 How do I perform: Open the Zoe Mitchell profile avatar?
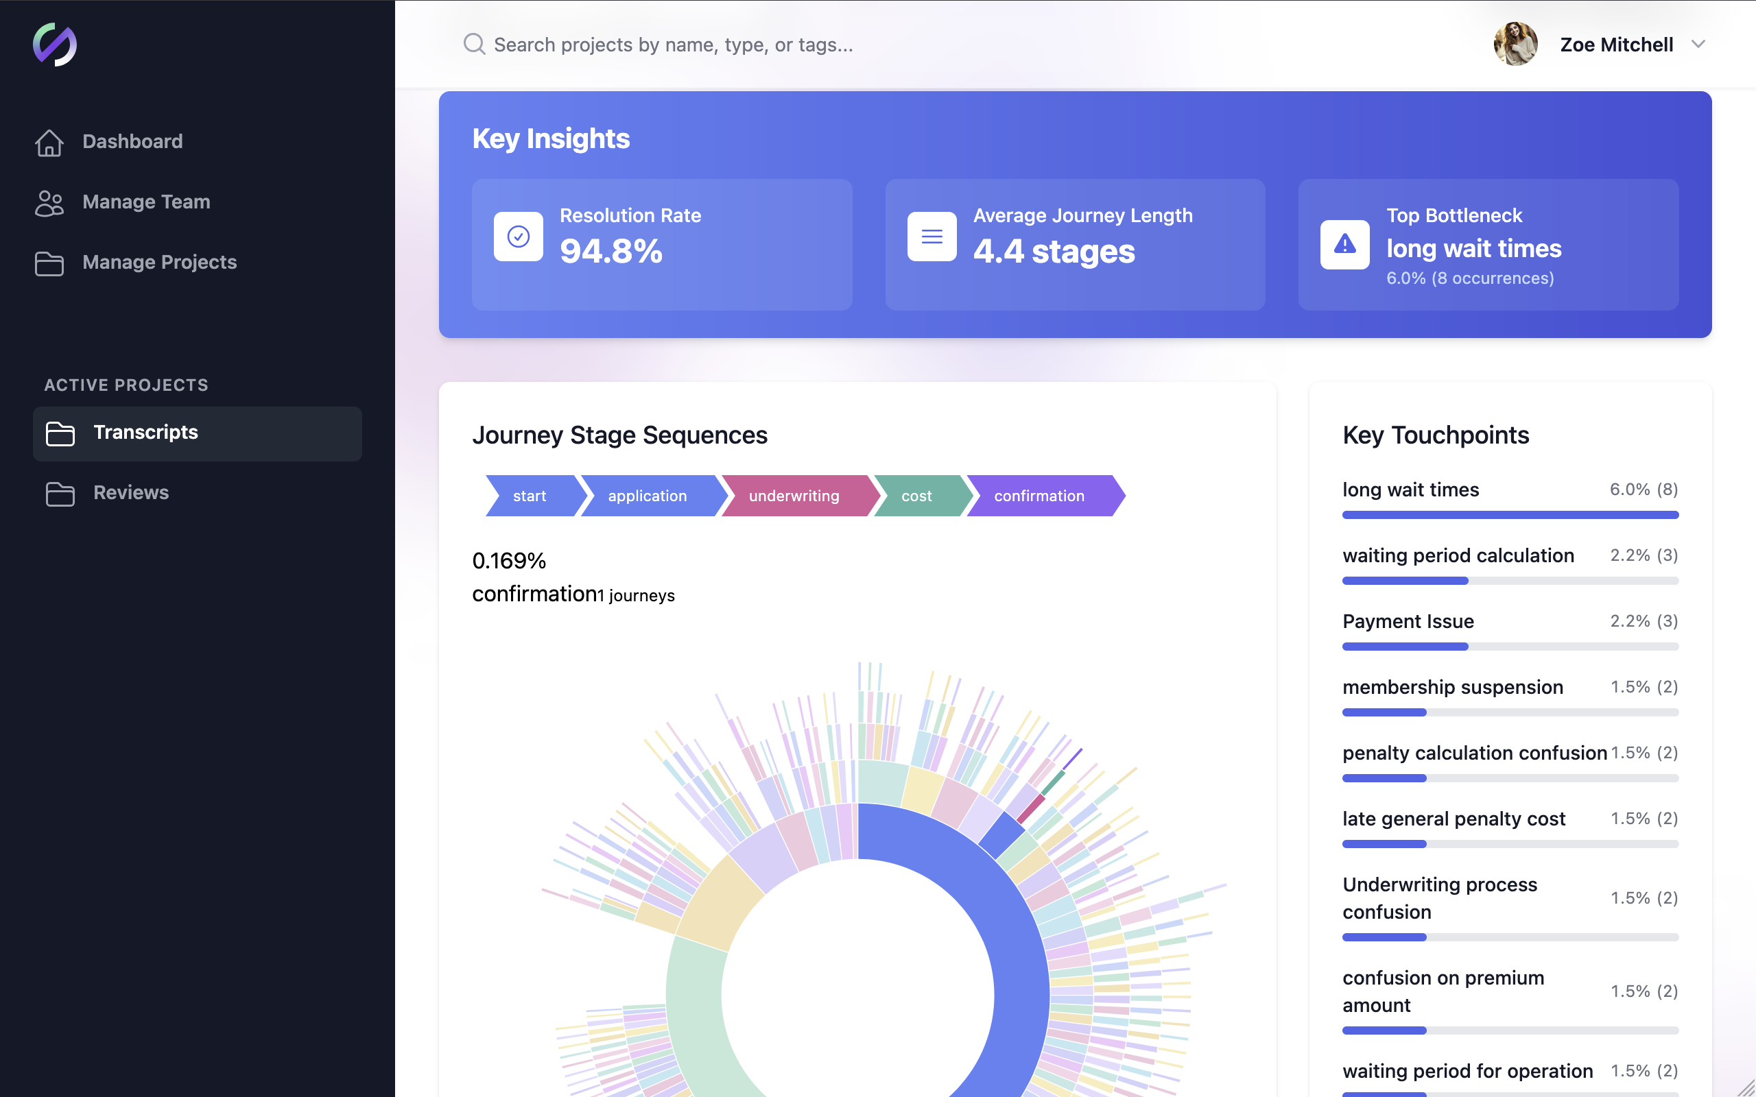pos(1515,45)
